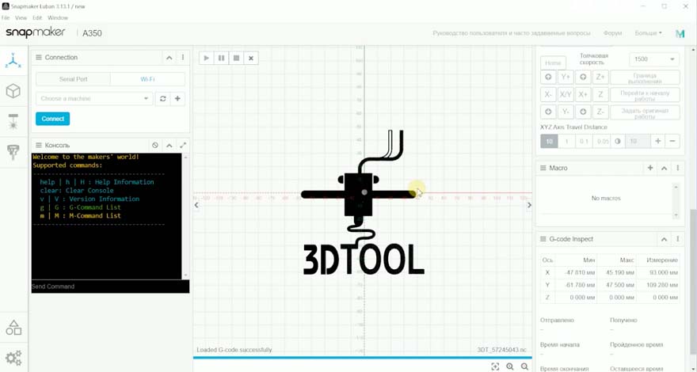Image resolution: width=697 pixels, height=372 pixels.
Task: Open the Window menu
Action: 58,17
